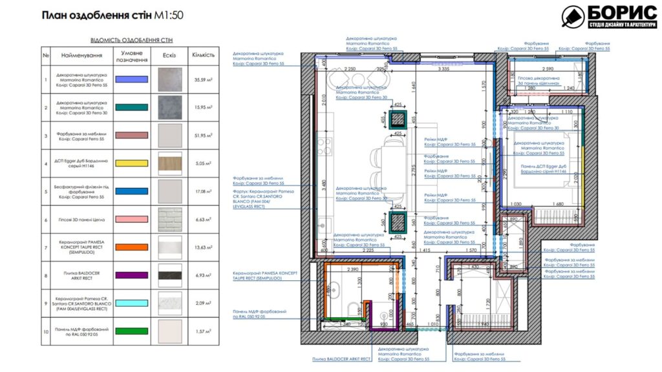Click the blue swatch for row 1
Viewport: 662px width, 372px height.
tap(131, 80)
